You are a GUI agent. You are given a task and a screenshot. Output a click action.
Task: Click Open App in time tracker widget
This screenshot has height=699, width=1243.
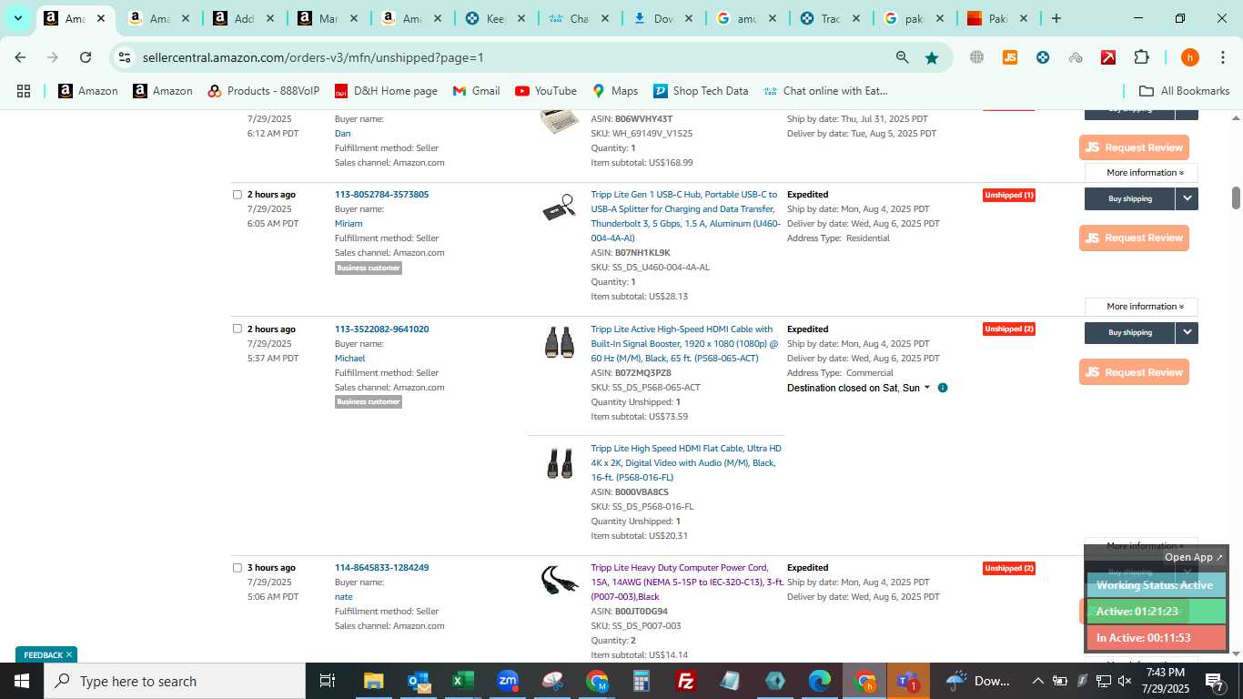tap(1194, 557)
